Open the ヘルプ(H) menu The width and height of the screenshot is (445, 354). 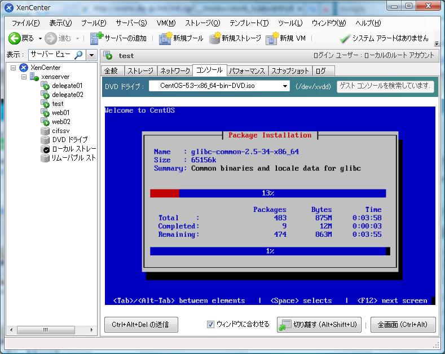(x=368, y=23)
